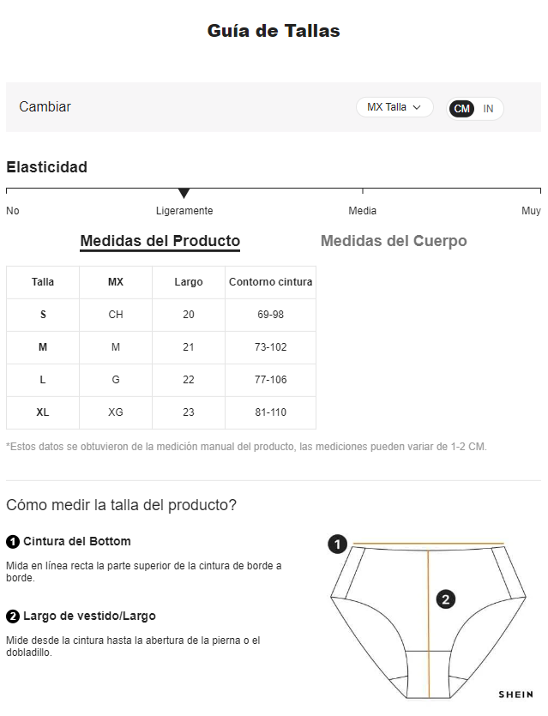Click the number 2 marker on the garment diagram

[x=446, y=599]
